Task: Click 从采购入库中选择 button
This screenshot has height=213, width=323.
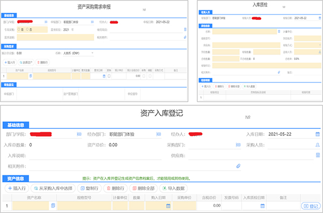Action: tap(53, 188)
